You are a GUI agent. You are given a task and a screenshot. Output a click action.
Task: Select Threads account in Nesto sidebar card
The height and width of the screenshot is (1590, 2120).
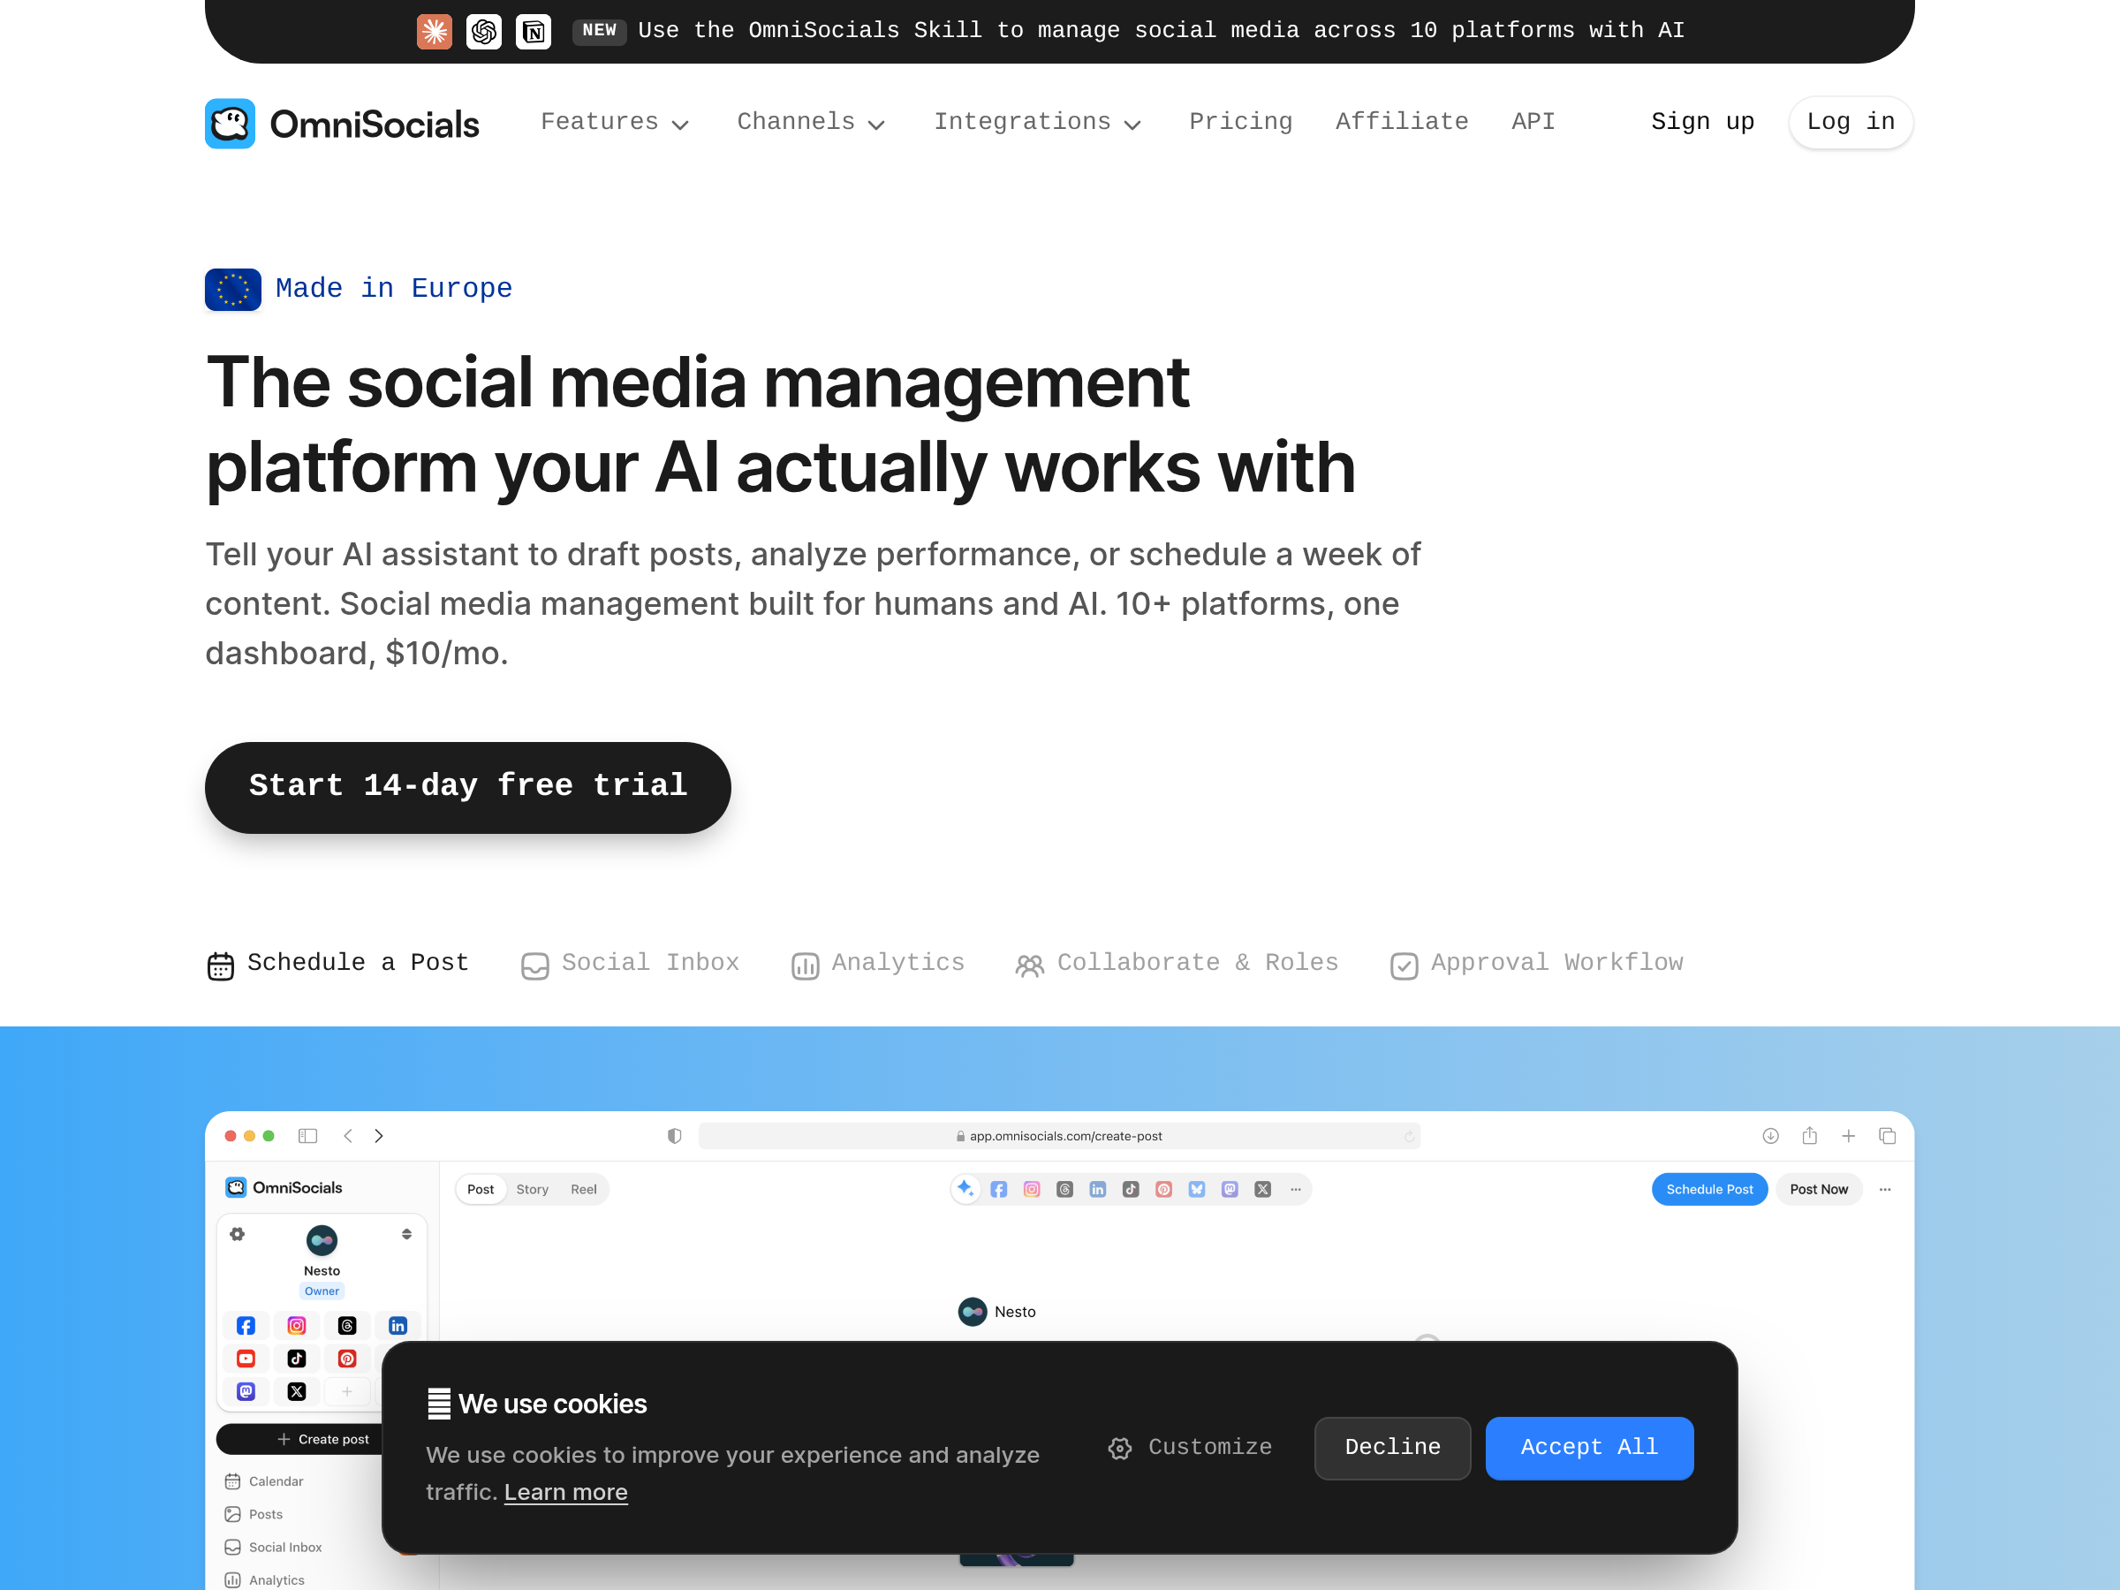[347, 1326]
